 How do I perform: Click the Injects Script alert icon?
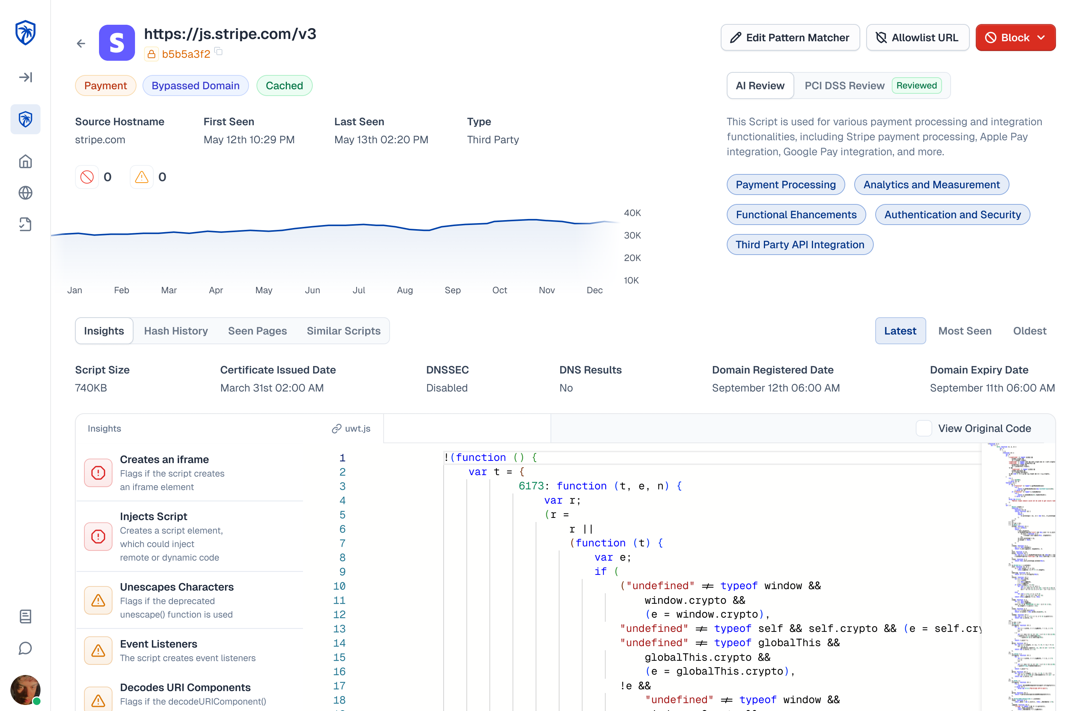click(98, 537)
